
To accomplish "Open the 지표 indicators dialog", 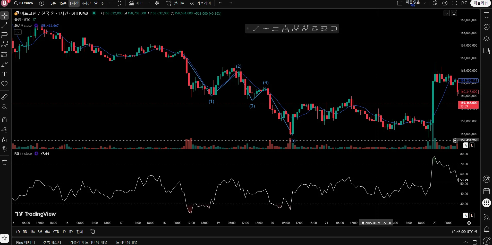I will pyautogui.click(x=136, y=3).
